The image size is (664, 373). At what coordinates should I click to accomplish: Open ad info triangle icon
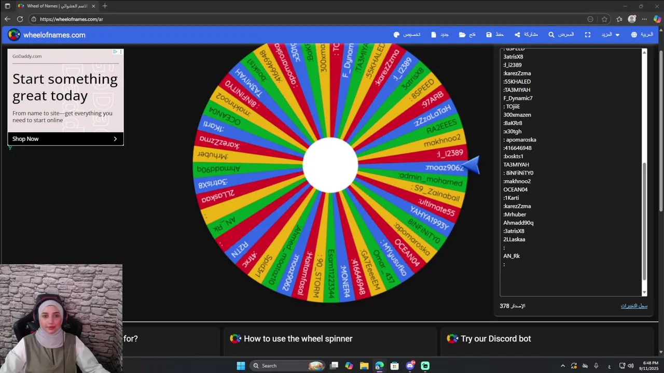[115, 52]
